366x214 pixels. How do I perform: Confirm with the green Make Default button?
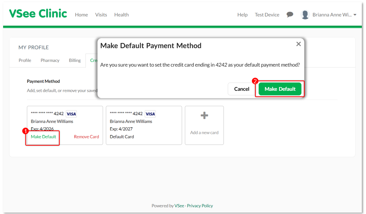280,89
